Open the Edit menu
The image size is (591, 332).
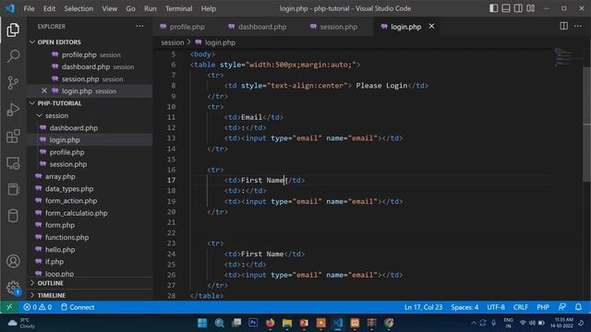[x=49, y=8]
